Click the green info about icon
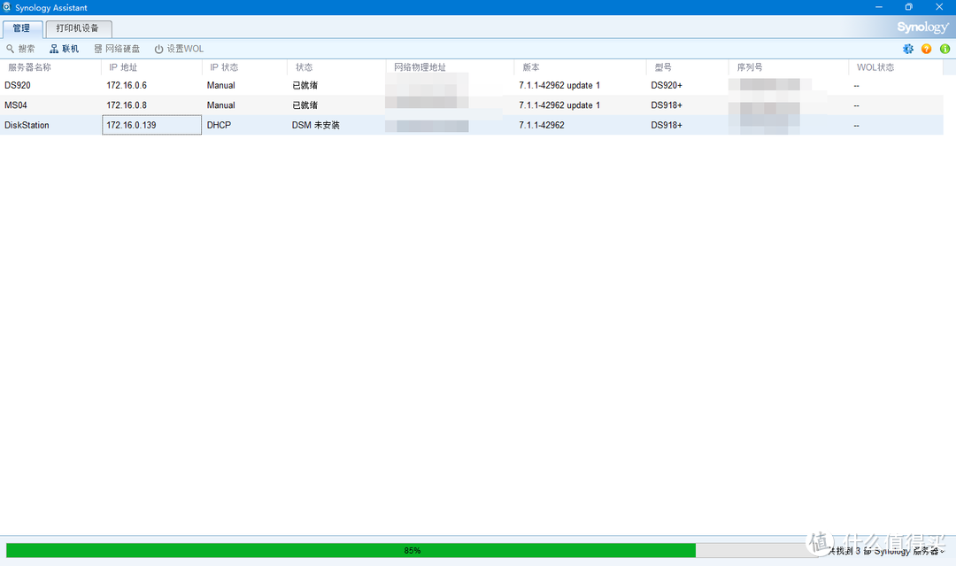Screen dimensions: 956x566 click(944, 49)
